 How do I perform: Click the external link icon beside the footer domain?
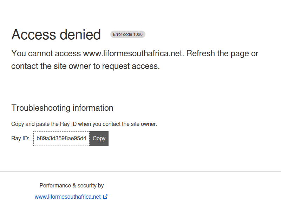pyautogui.click(x=105, y=197)
